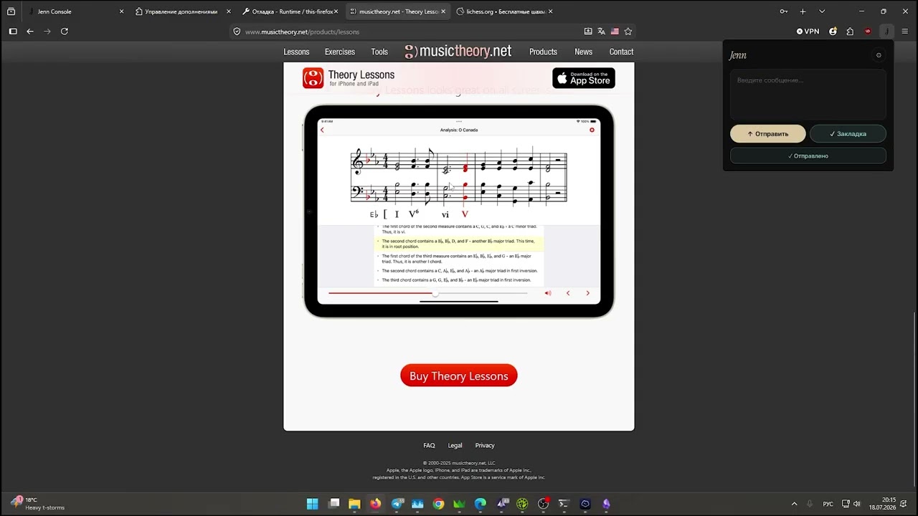
Task: Open the FAQ footer link
Action: click(429, 445)
